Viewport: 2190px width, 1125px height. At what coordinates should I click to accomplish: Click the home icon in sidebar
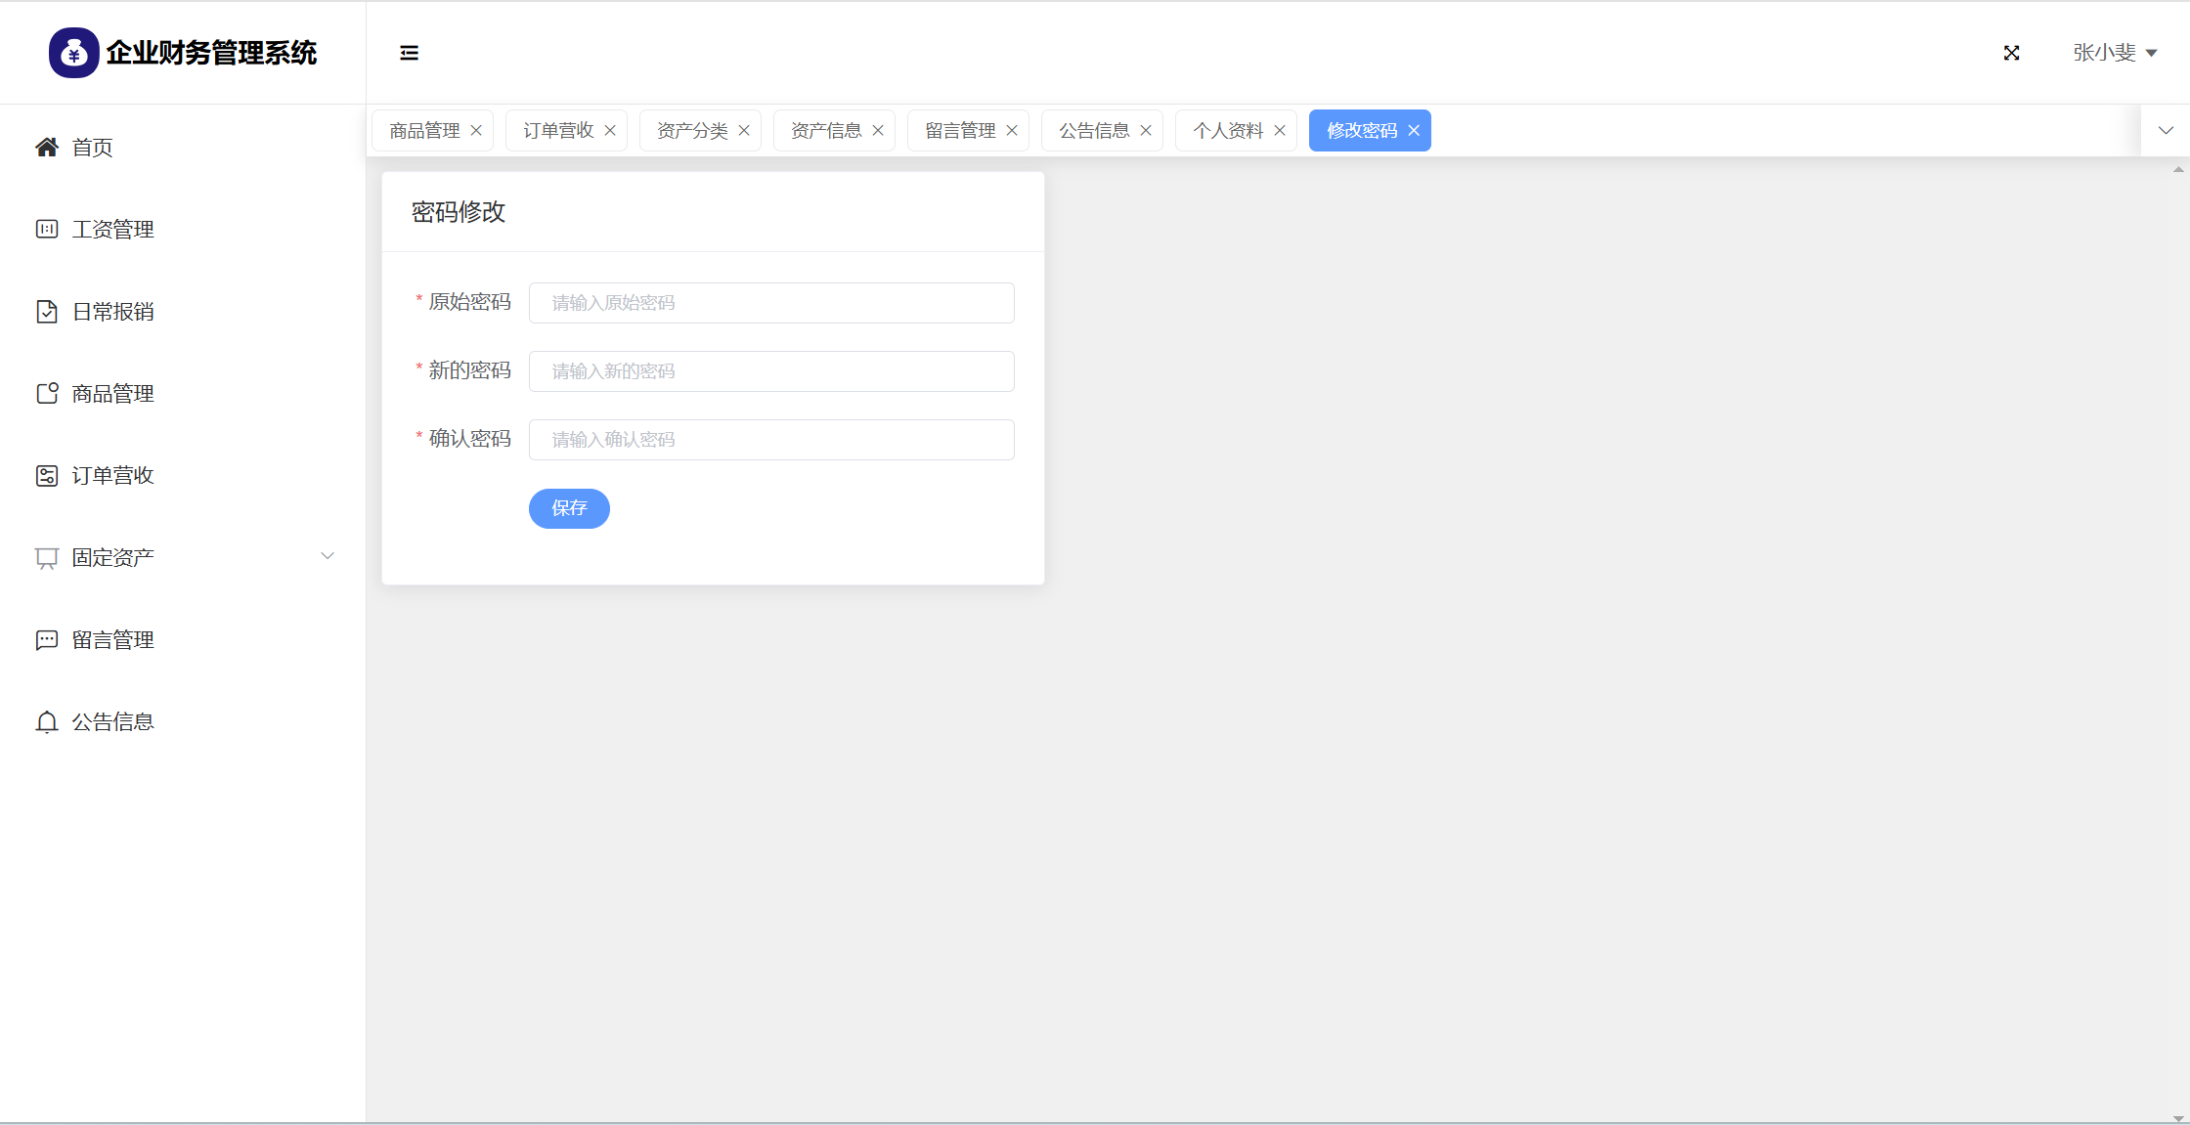coord(47,148)
